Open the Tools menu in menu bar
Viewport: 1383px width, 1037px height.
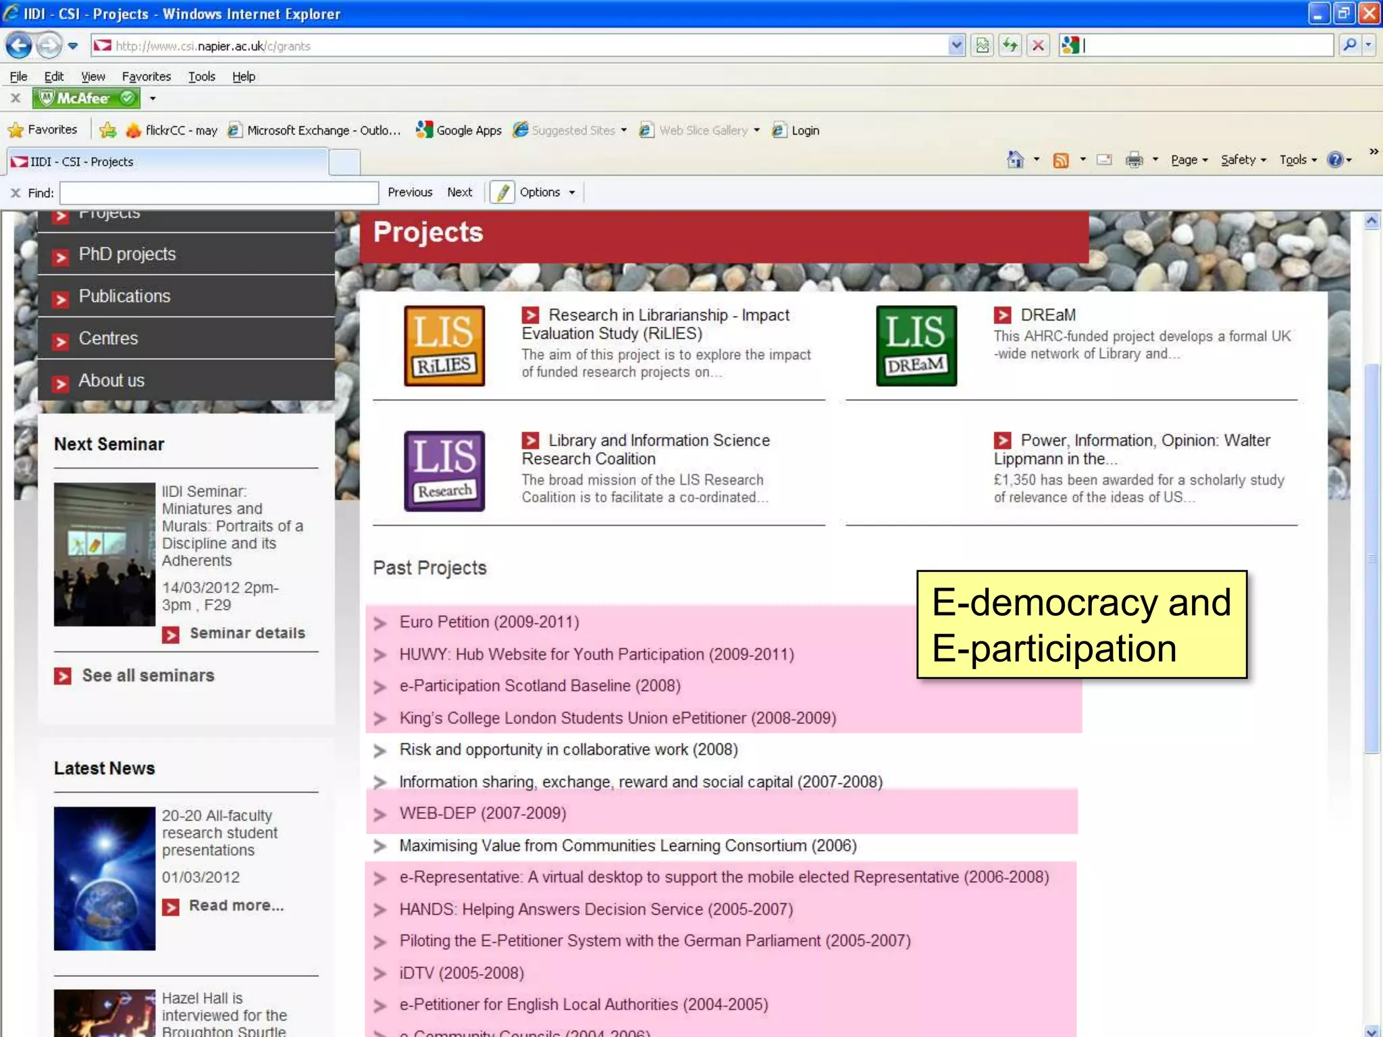[201, 76]
